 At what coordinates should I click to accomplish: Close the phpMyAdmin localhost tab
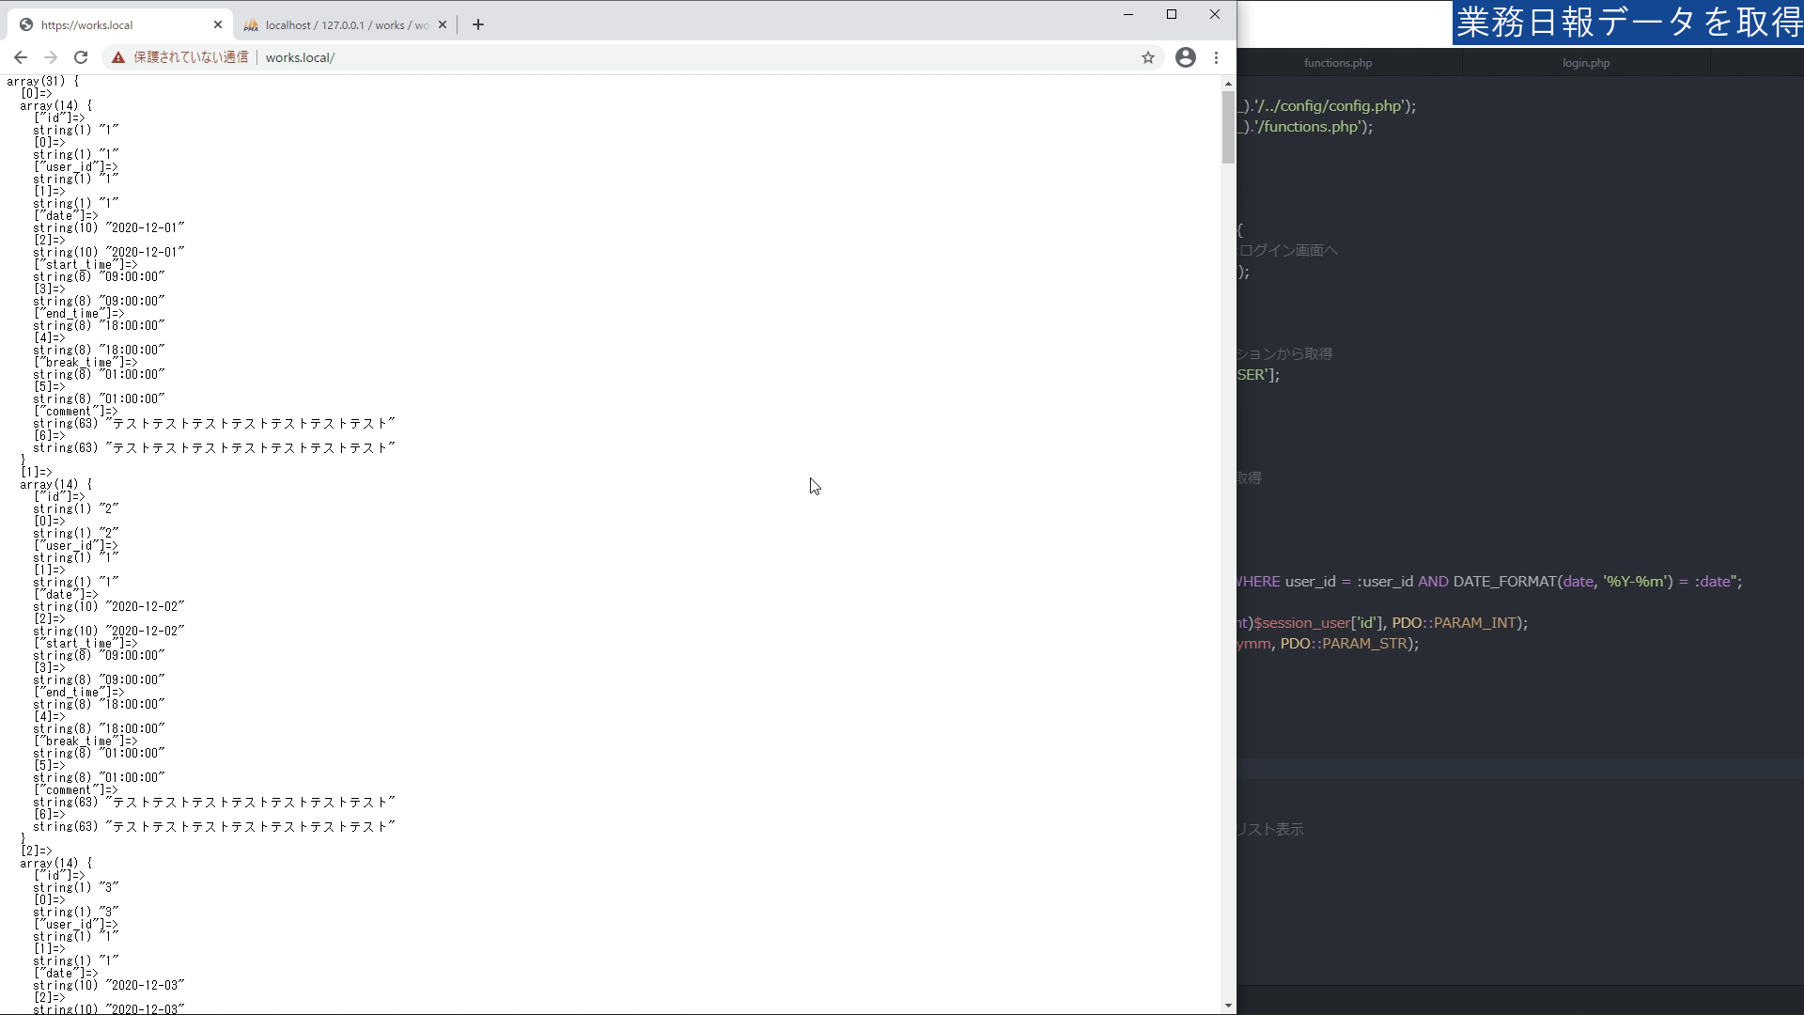[443, 24]
